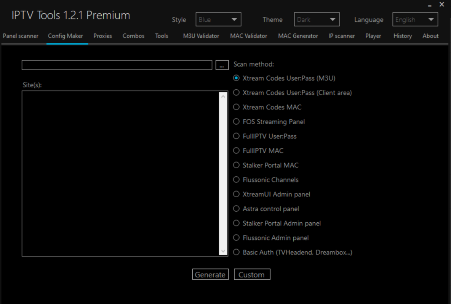Open the MAC Validator tab
451x304 pixels.
point(248,36)
